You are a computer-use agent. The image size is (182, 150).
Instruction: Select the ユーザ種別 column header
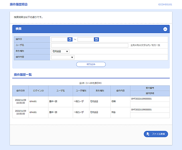click(x=81, y=91)
